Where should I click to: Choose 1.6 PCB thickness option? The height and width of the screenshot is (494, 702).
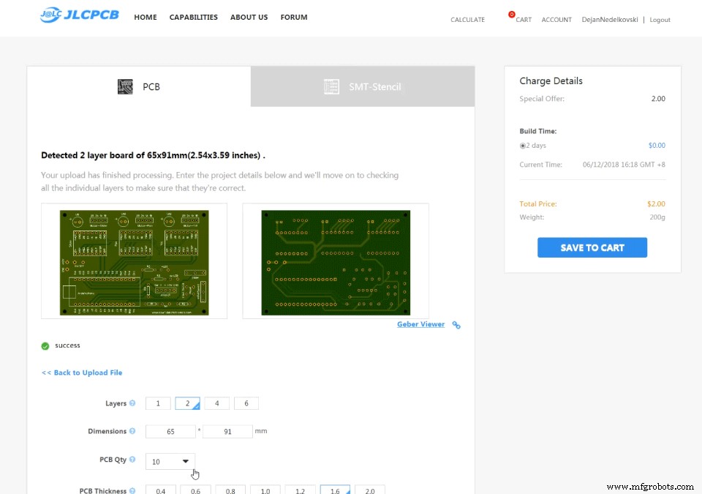coord(335,490)
